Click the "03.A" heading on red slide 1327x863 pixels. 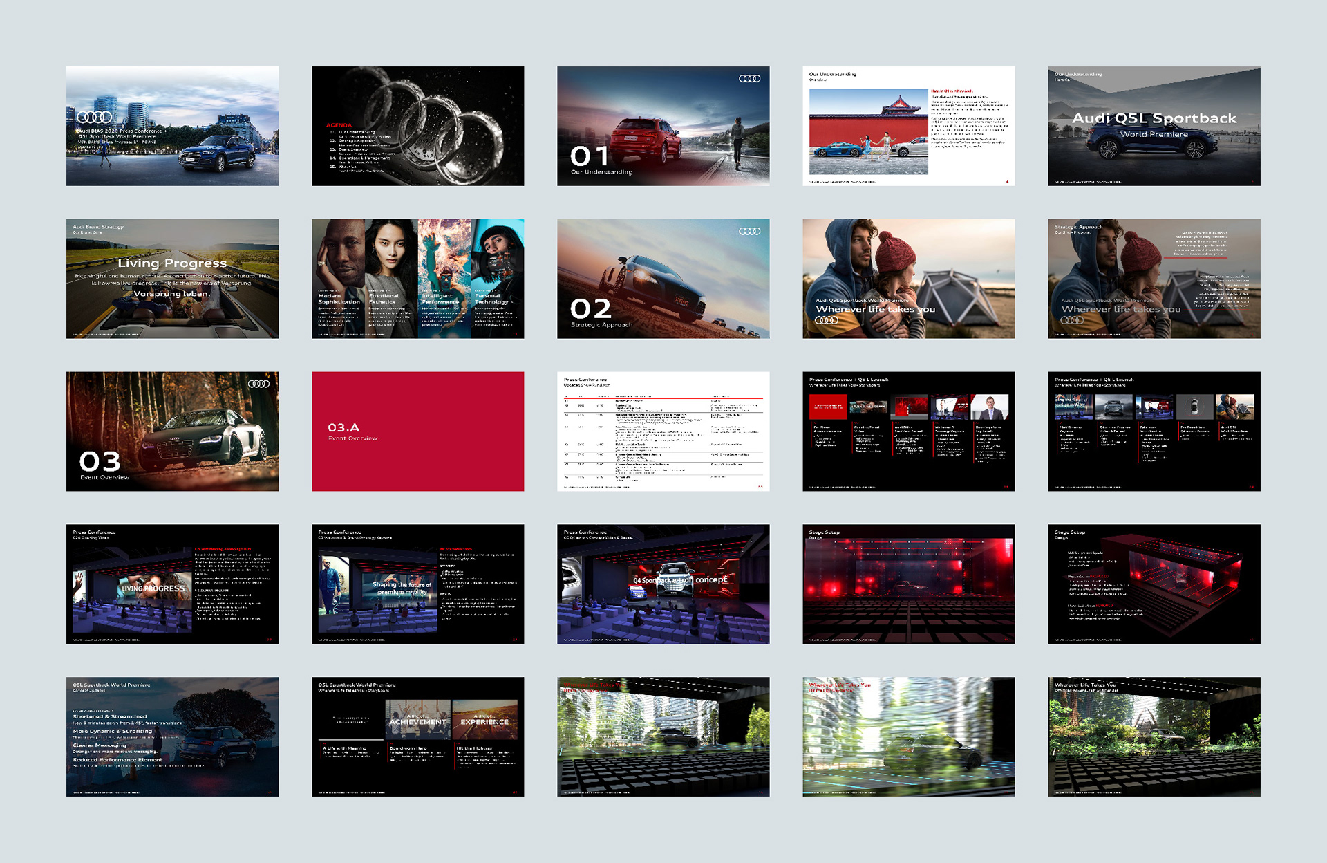tap(343, 427)
